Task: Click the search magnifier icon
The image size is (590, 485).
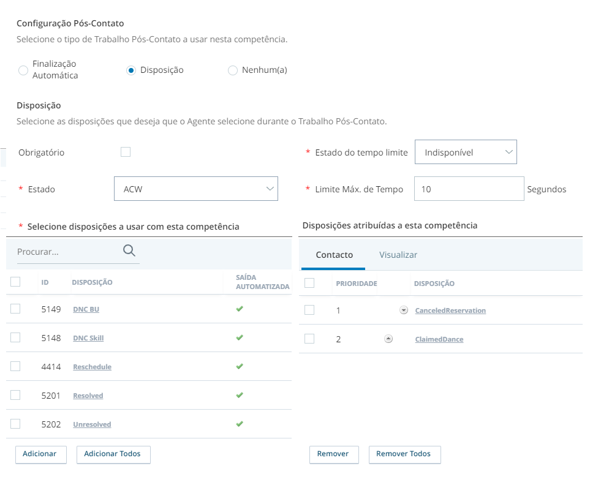Action: click(x=129, y=250)
